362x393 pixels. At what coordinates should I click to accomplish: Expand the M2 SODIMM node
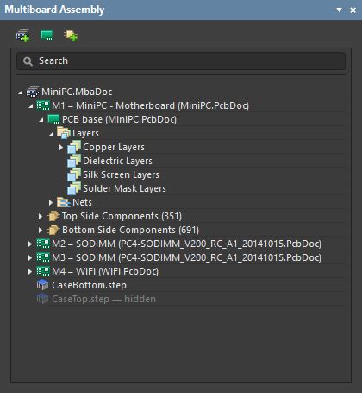point(30,244)
